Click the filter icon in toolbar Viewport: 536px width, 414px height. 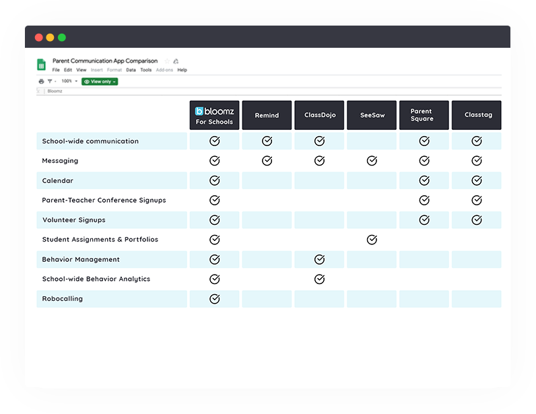click(x=49, y=81)
